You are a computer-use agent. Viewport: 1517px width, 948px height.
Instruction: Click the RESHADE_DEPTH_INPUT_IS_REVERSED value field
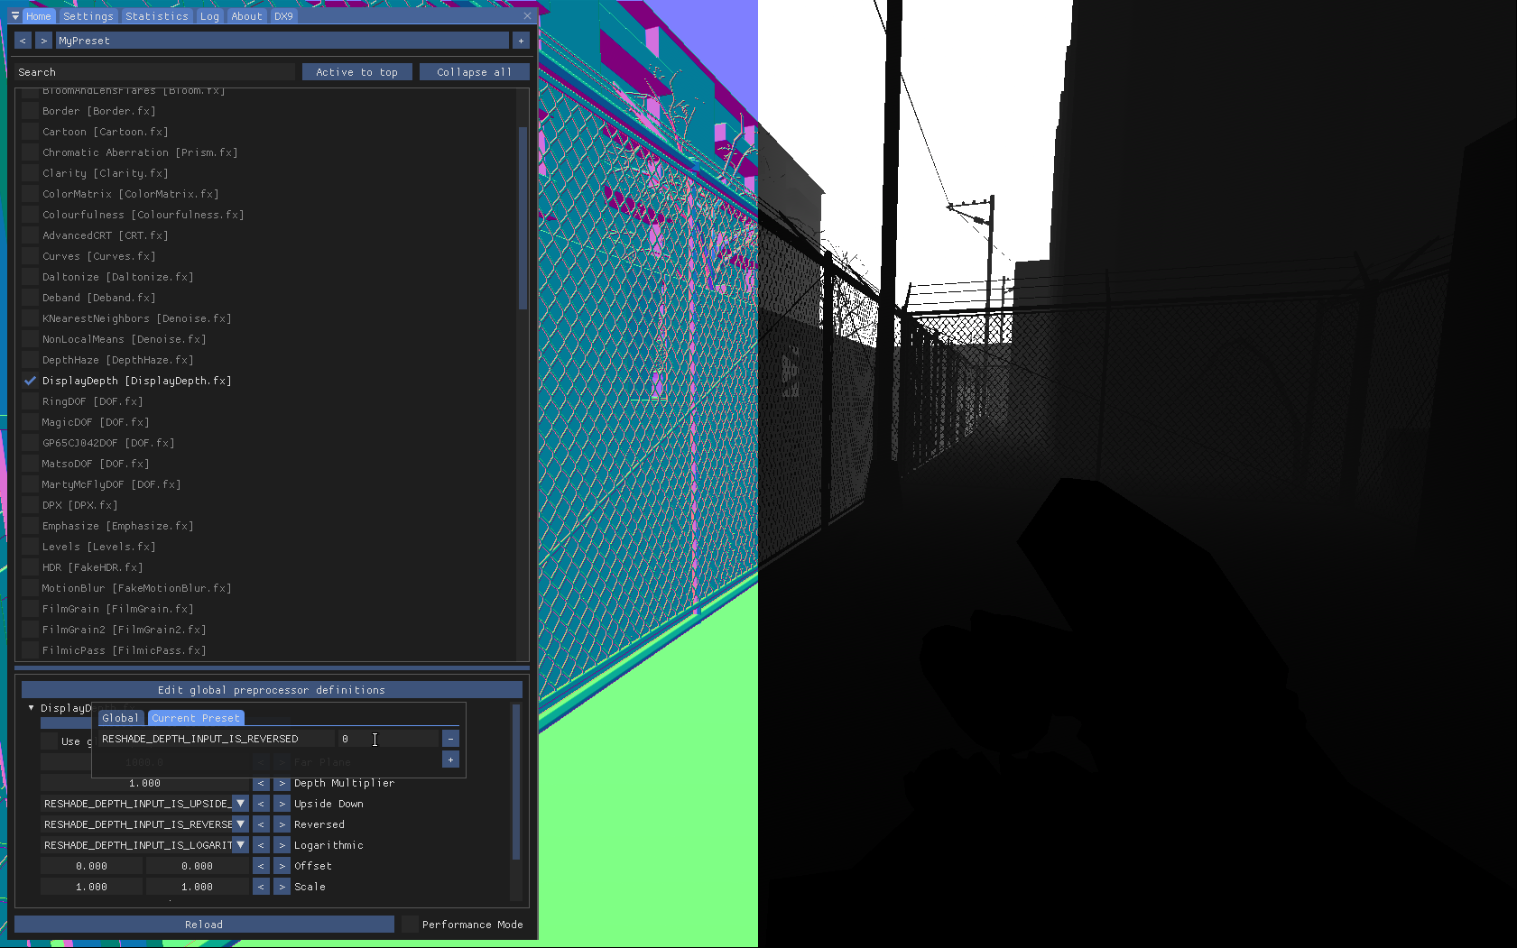tap(388, 739)
